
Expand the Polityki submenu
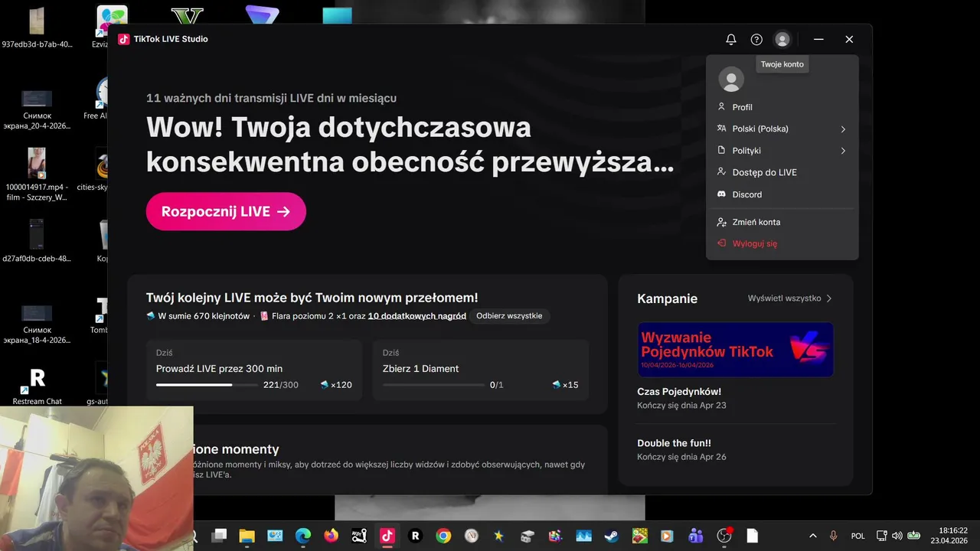point(782,151)
